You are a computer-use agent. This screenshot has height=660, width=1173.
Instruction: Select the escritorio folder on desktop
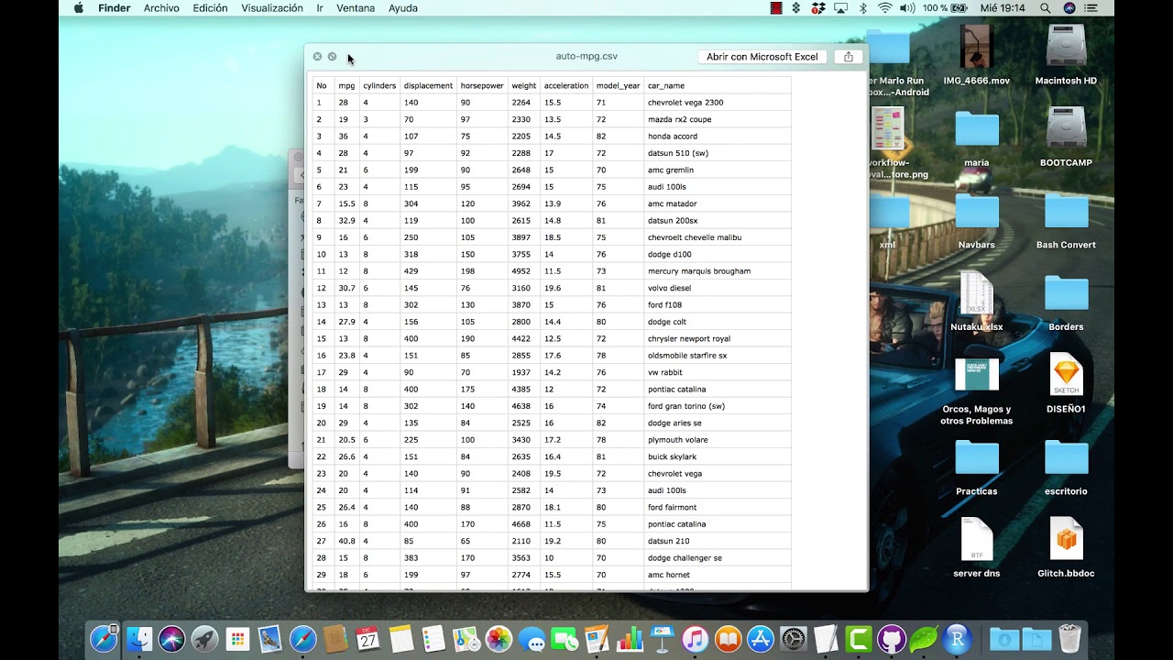pos(1066,465)
